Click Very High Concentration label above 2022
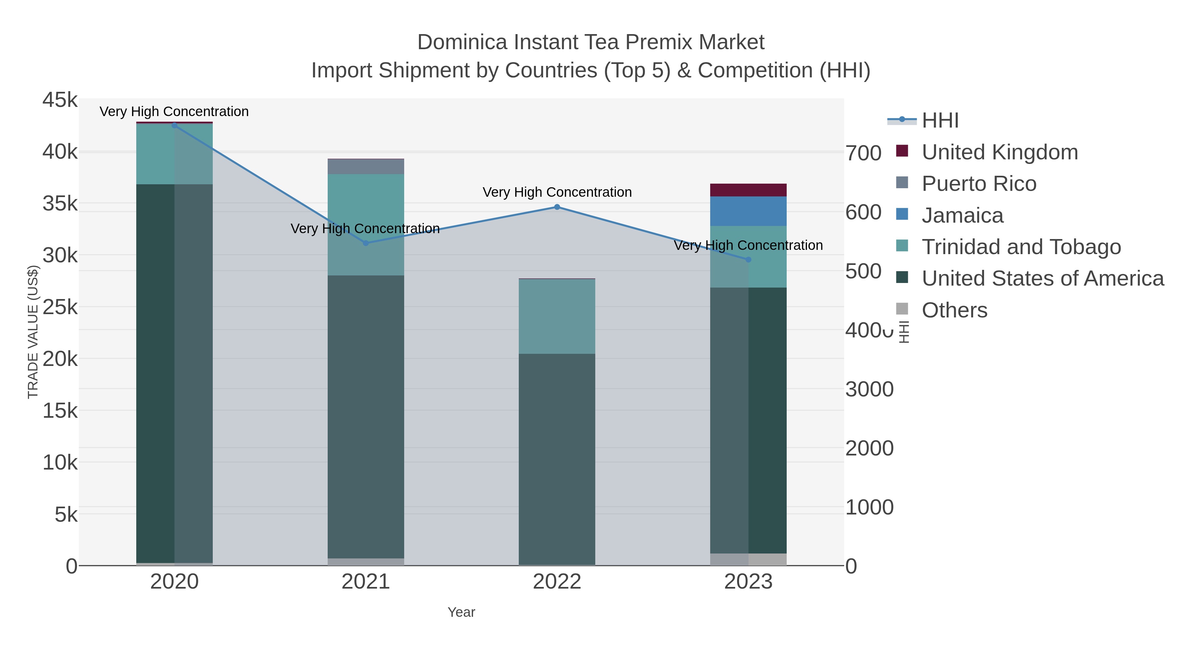This screenshot has height=664, width=1182. point(557,192)
